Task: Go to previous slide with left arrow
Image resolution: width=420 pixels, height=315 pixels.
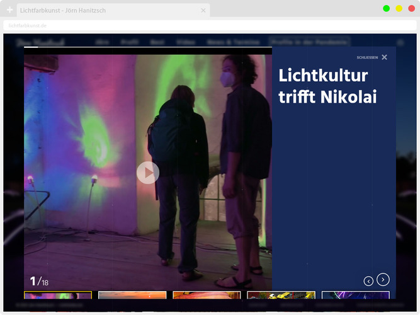Action: 368,281
